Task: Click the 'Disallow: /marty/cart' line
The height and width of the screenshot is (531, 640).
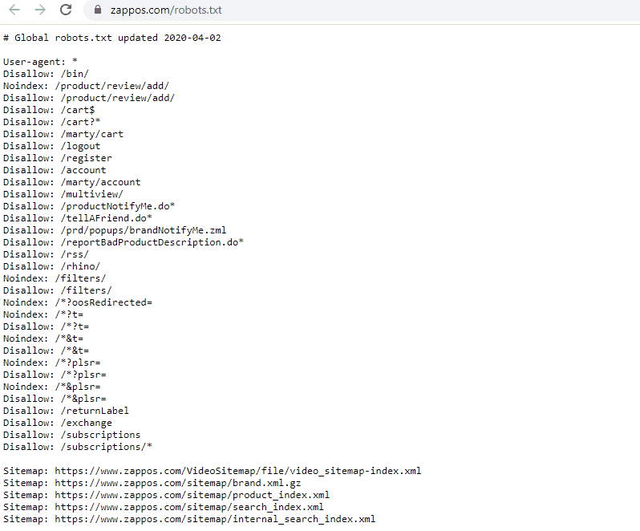Action: pos(63,134)
